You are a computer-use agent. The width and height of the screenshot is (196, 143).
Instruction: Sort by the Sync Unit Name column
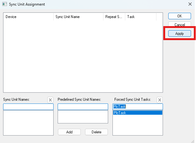(79, 17)
